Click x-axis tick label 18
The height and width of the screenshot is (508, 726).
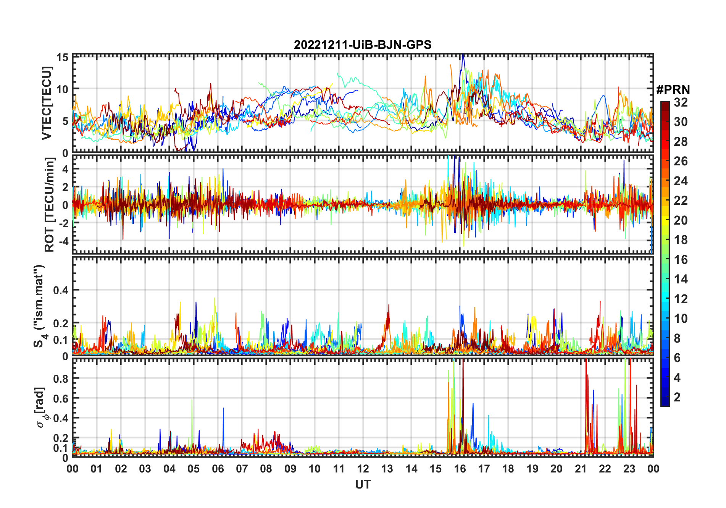pos(508,469)
